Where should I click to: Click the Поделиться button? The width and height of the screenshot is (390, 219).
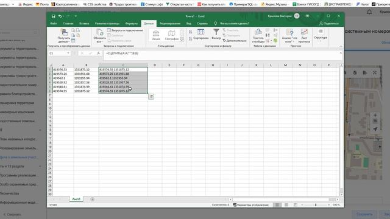tap(329, 24)
